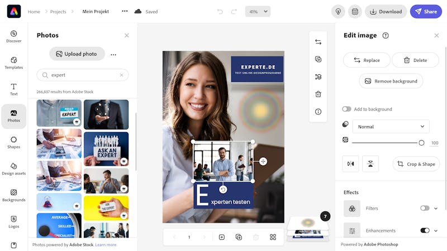
Task: Click the undo arrow icon
Action: point(220,11)
